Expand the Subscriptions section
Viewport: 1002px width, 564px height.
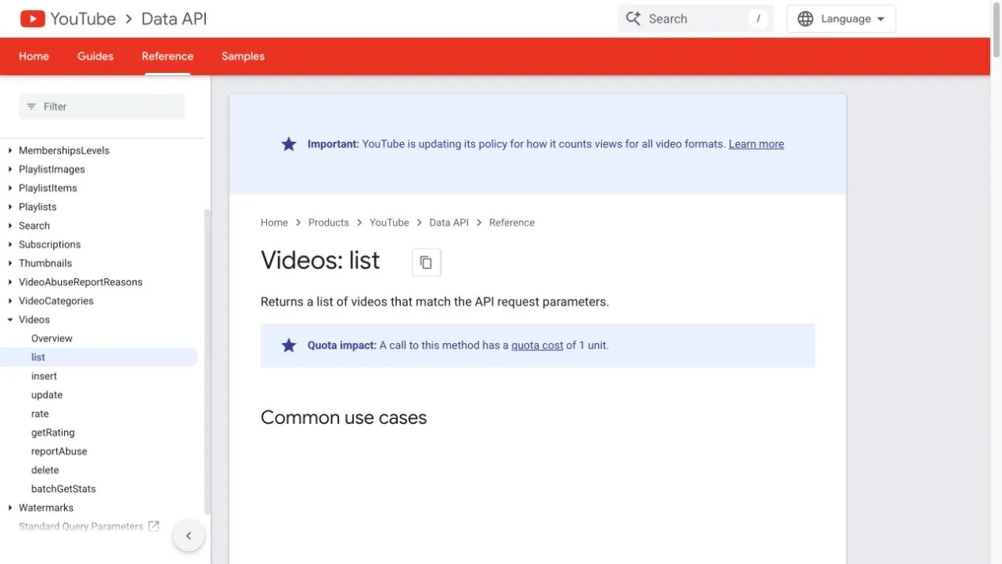pyautogui.click(x=10, y=245)
